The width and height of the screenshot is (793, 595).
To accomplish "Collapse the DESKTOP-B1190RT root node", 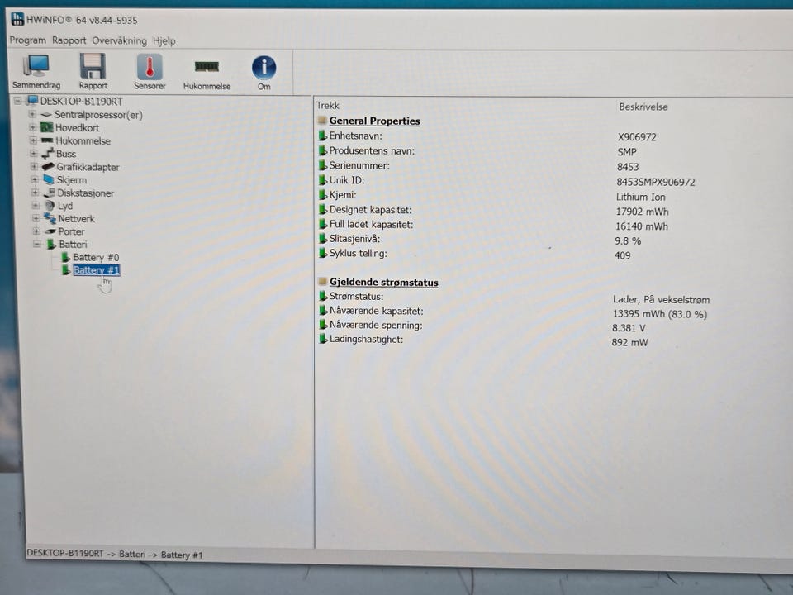I will 17,101.
